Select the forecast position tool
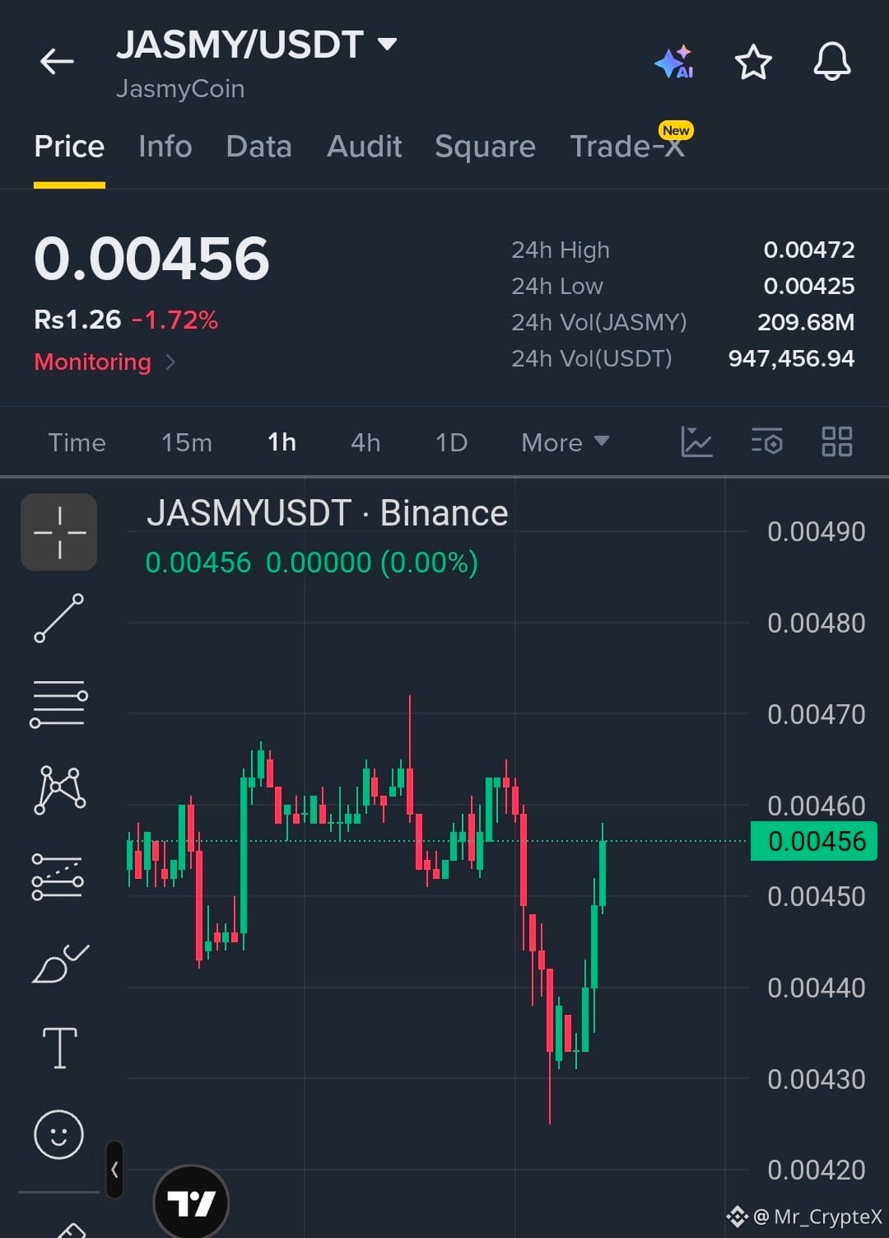 (58, 876)
